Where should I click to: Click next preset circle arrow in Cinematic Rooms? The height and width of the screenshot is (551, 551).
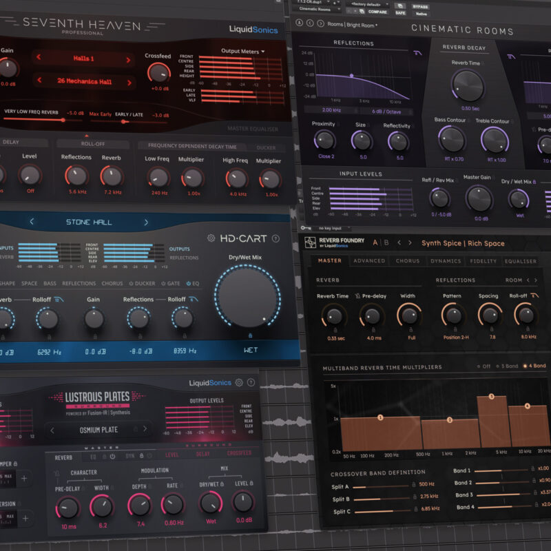[320, 23]
